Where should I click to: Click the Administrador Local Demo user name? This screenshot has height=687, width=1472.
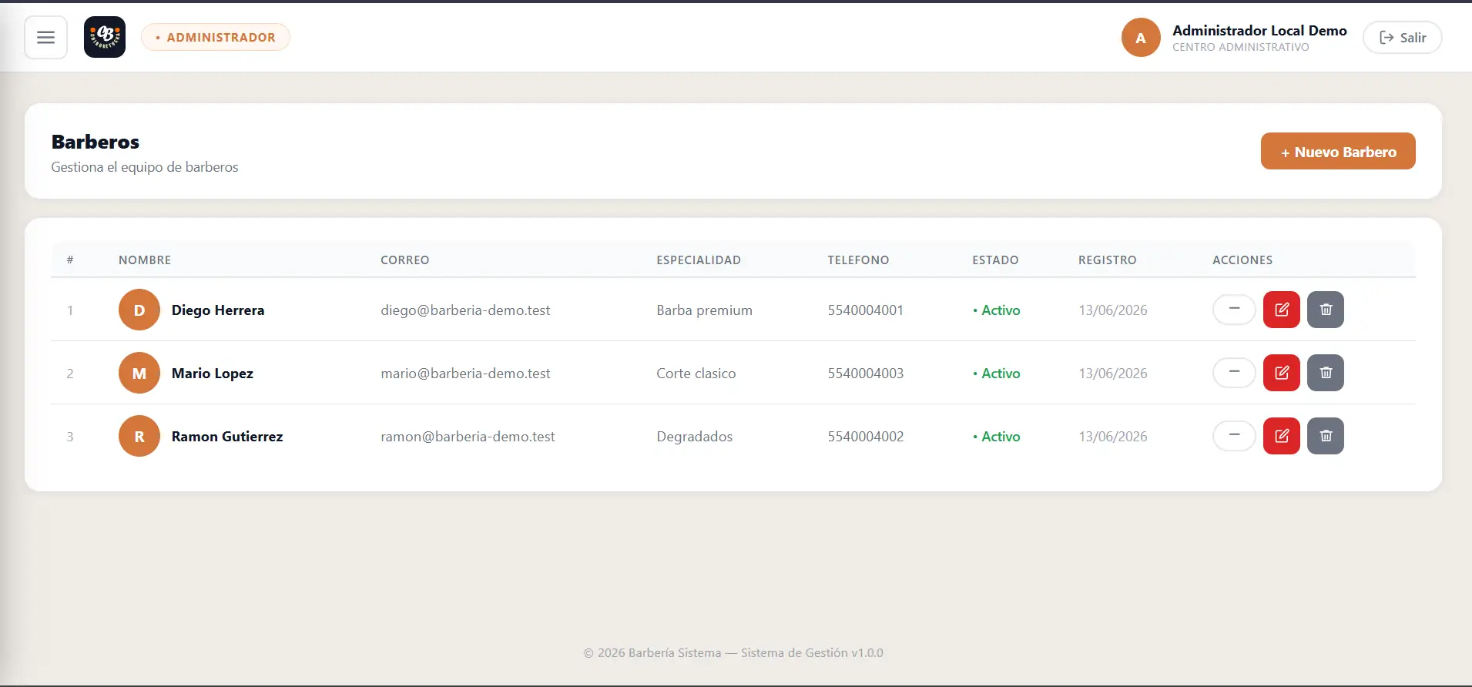point(1259,30)
